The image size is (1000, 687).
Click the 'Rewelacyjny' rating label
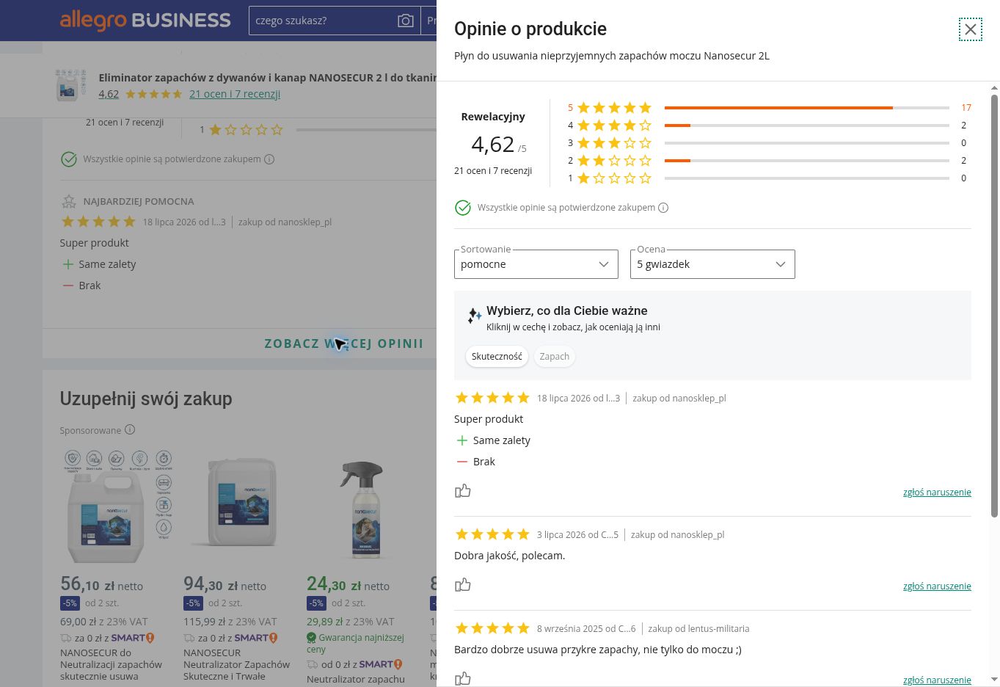(x=493, y=117)
